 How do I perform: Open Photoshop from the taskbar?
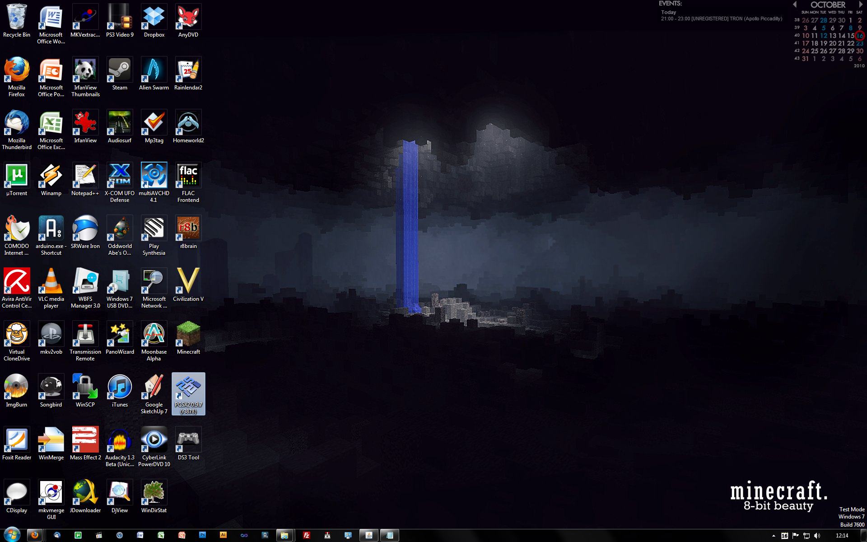tap(202, 535)
